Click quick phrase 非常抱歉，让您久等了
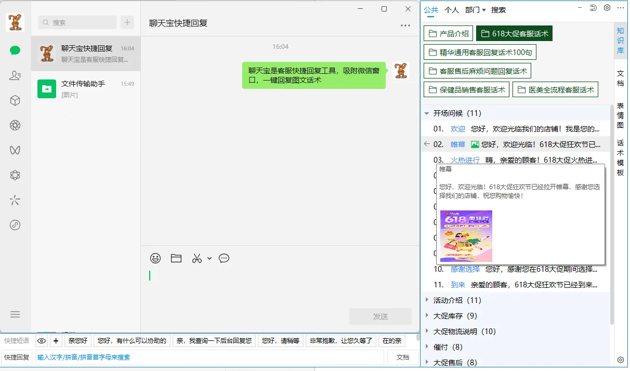 (341, 341)
